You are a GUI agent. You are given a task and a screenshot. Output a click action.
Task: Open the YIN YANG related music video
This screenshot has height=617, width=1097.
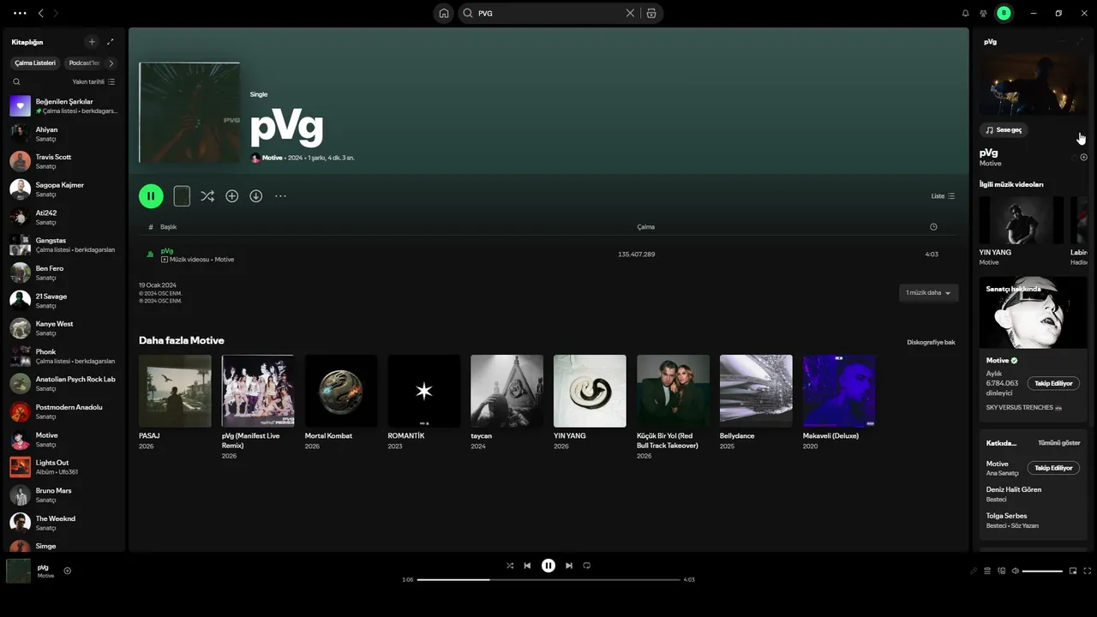coord(1022,231)
